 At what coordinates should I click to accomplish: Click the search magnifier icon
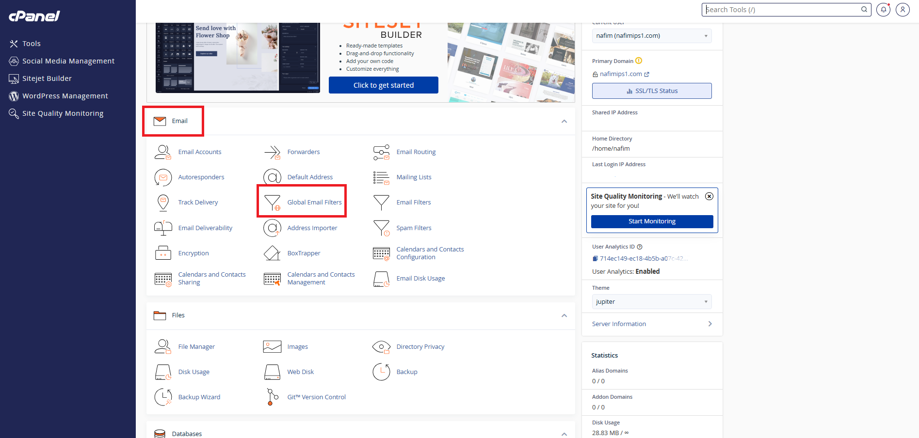point(864,9)
